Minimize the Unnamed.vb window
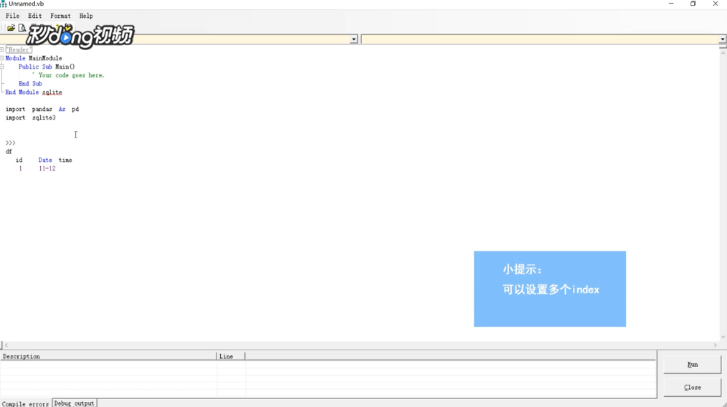The image size is (727, 407). pyautogui.click(x=671, y=4)
